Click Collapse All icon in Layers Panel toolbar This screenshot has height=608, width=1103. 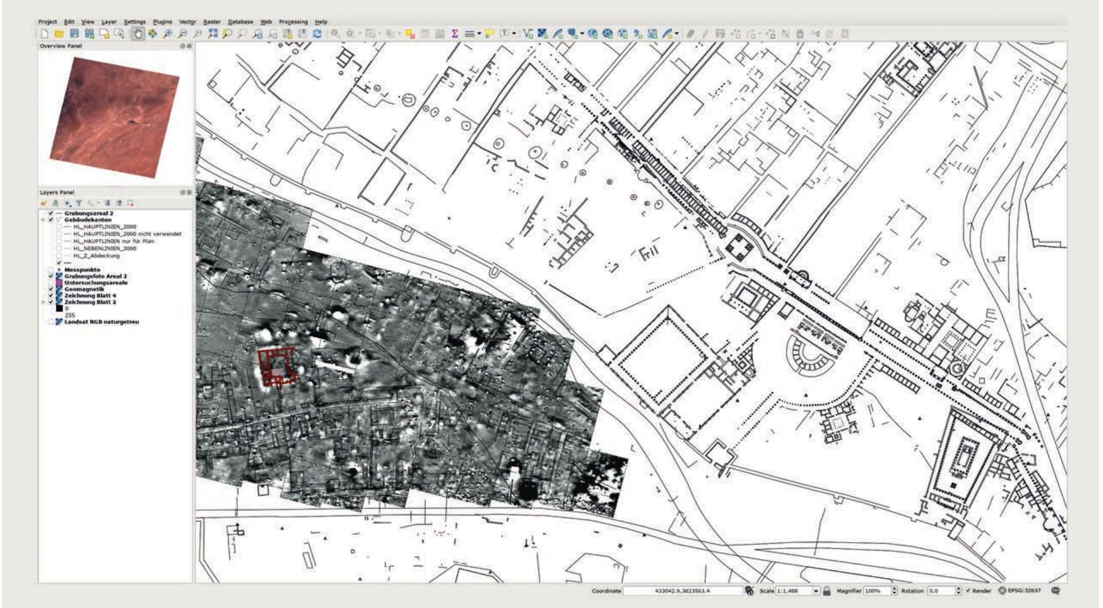coord(120,203)
